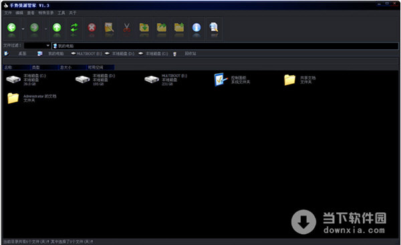Open the back history dropdown arrow

(x=23, y=29)
